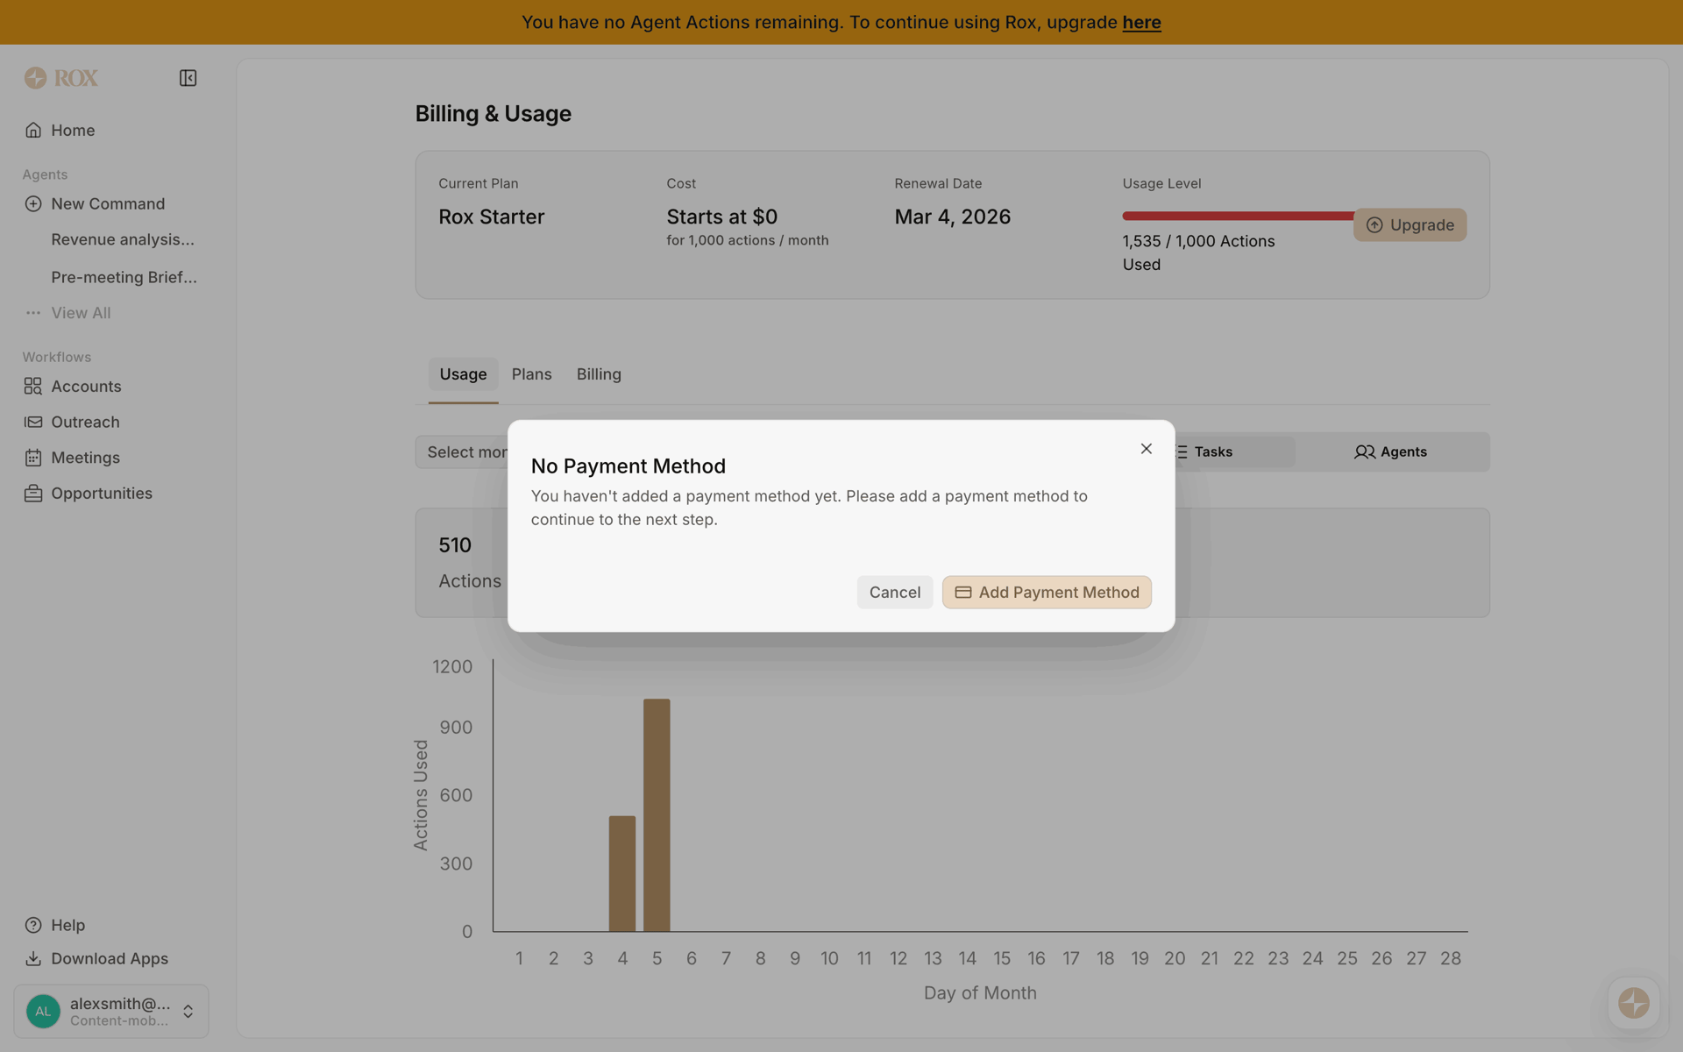Click the Outreach envelope icon
The width and height of the screenshot is (1683, 1052).
tap(33, 422)
